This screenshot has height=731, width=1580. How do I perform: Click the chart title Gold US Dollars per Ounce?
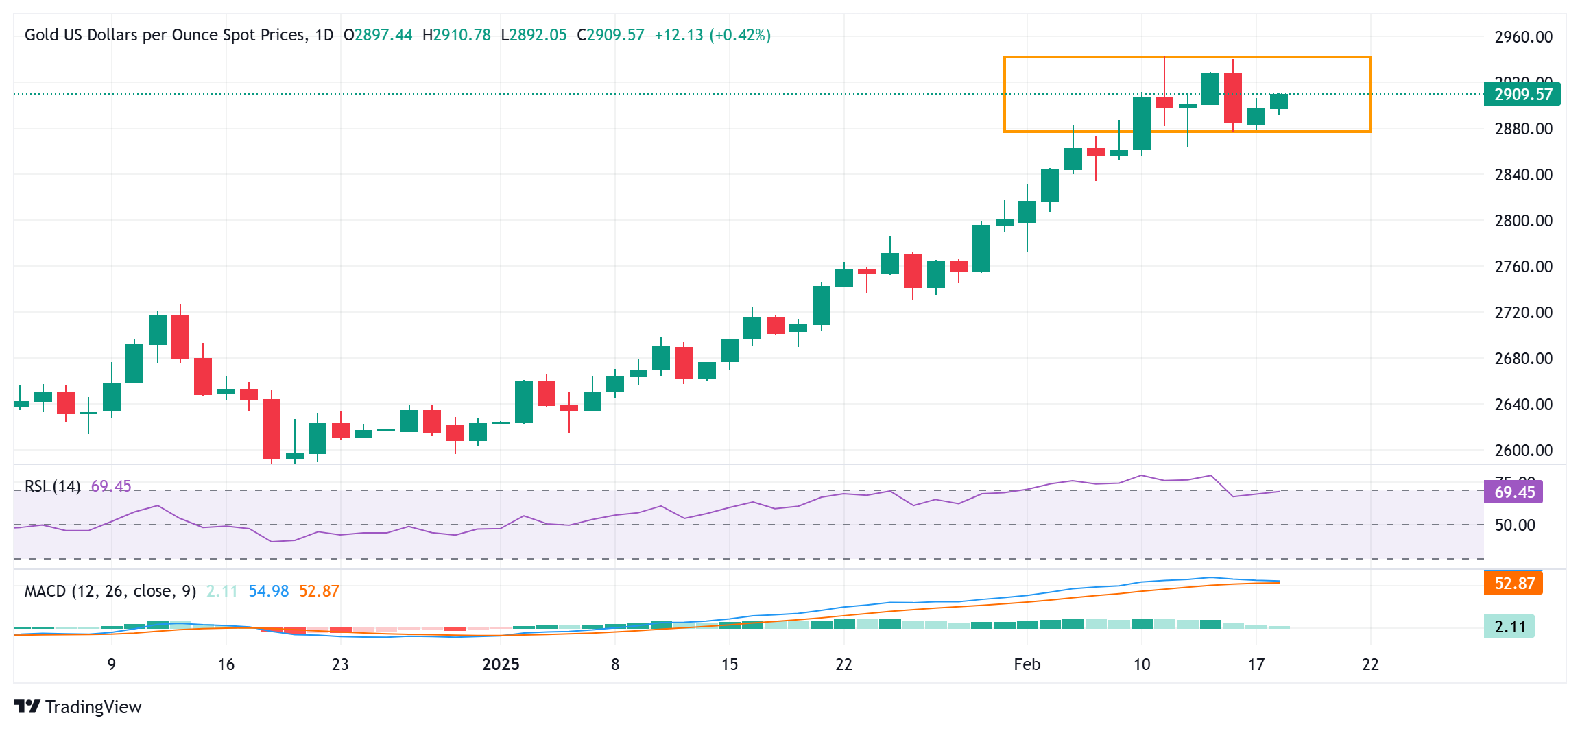(165, 35)
